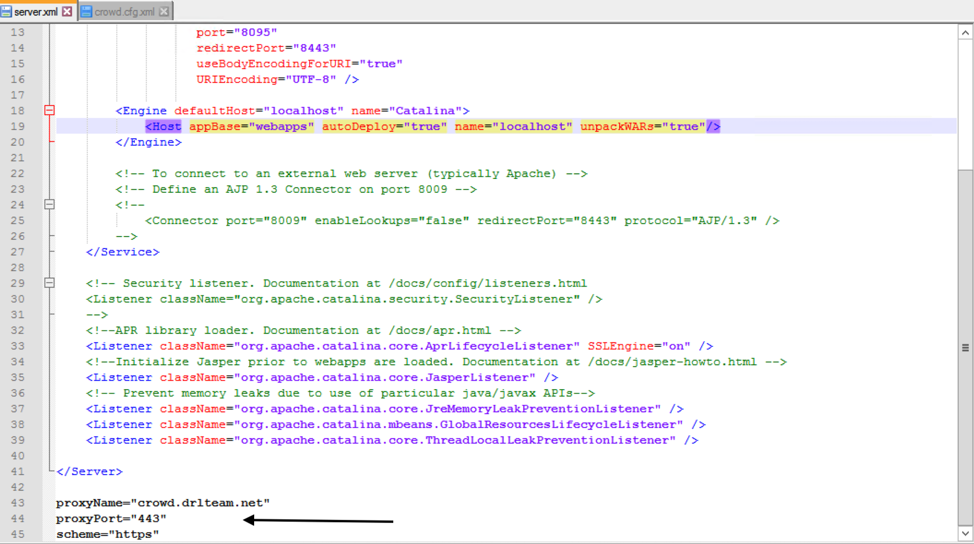Click the SSLEngine="on" attribute
Image resolution: width=974 pixels, height=544 pixels.
[639, 346]
